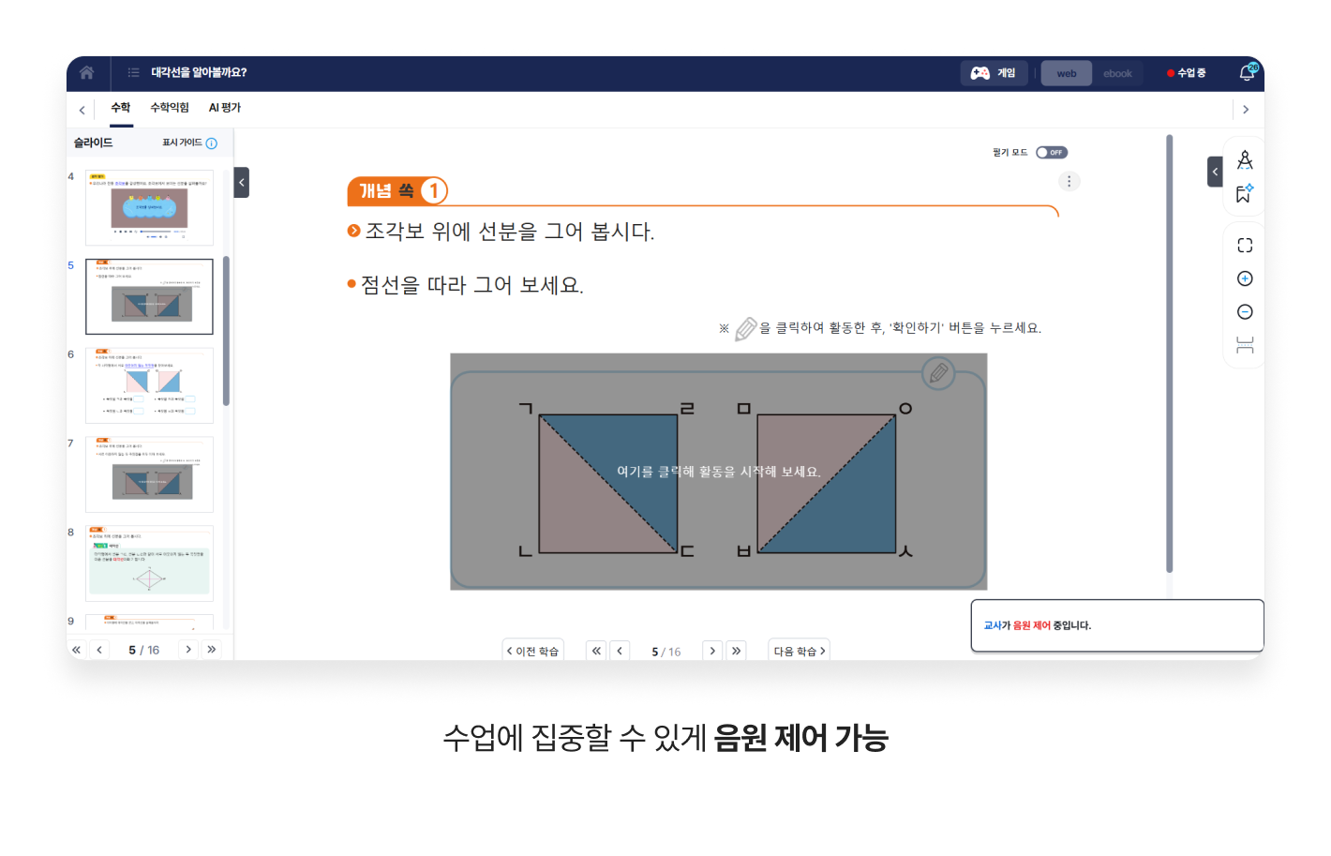The width and height of the screenshot is (1331, 856).
Task: Zoom in with the plus icon
Action: tap(1245, 278)
